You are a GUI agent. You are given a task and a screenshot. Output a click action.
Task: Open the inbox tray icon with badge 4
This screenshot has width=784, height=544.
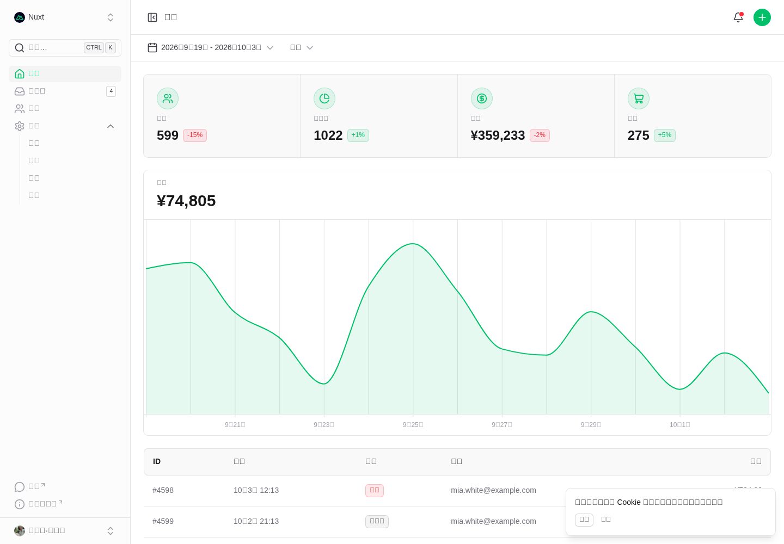coord(20,91)
